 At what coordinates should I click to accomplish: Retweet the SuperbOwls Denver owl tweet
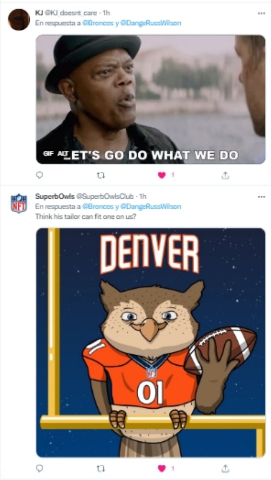tap(101, 468)
